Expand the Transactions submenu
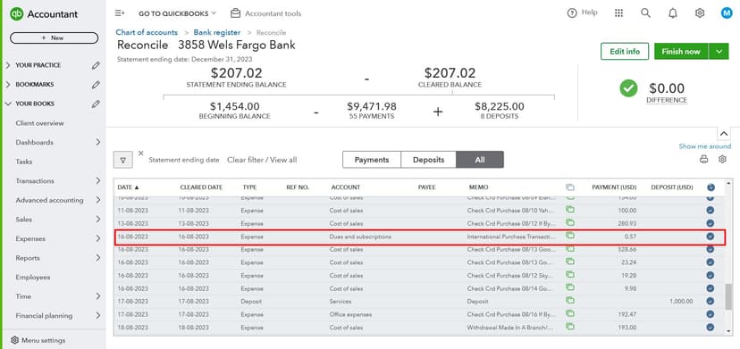Viewport: 740px width, 349px height. [x=97, y=180]
